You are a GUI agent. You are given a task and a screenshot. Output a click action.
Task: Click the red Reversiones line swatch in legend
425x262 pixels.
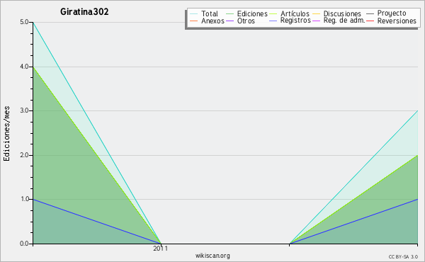tap(370, 21)
